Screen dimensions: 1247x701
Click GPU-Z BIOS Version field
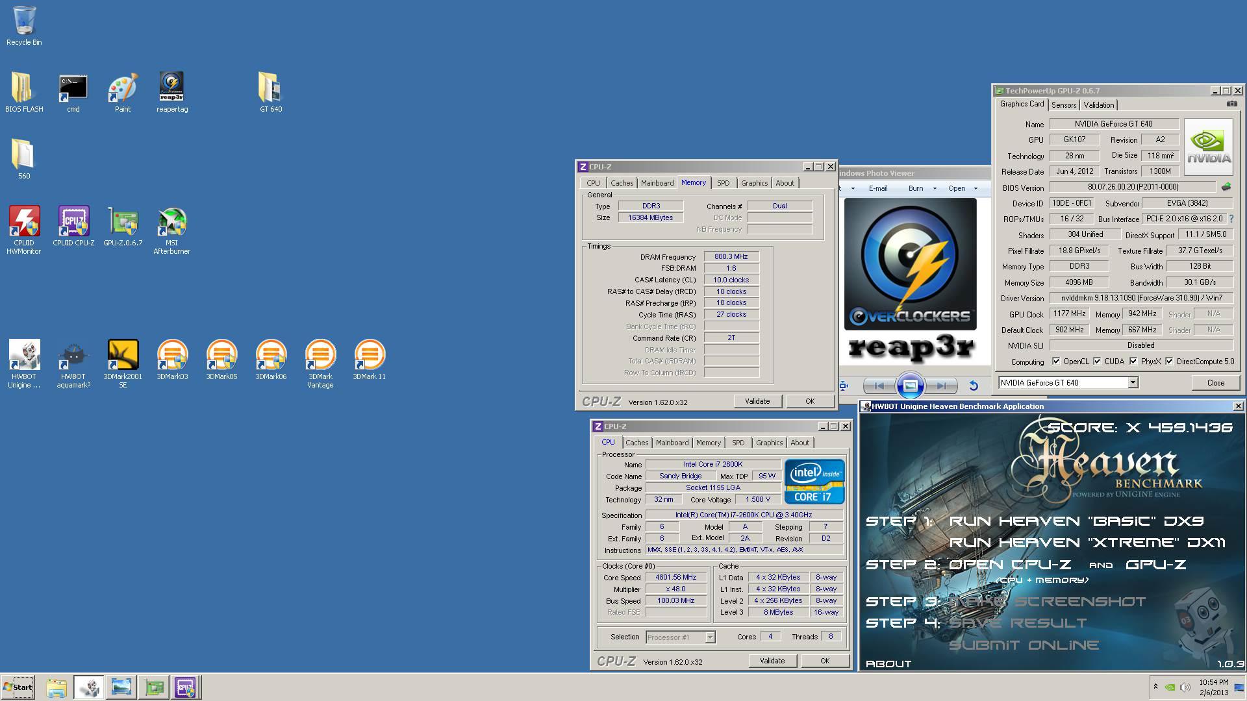1133,187
